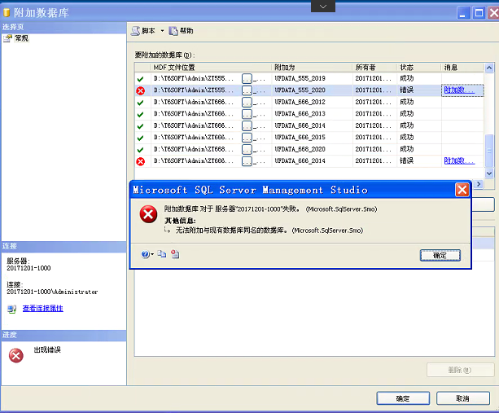Click 确定 at the bottom of Attach Databases window

click(403, 398)
